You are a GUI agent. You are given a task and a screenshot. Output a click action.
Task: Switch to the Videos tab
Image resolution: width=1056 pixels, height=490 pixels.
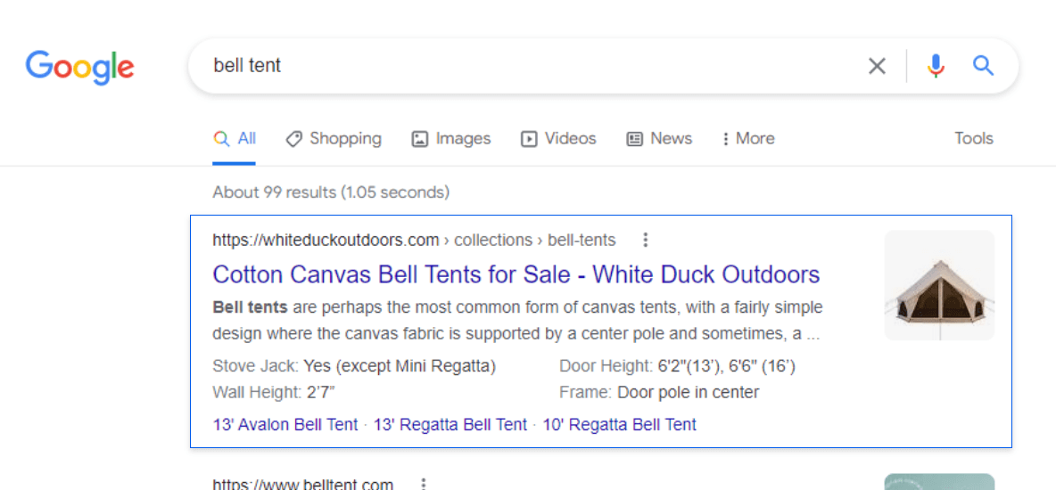point(558,139)
